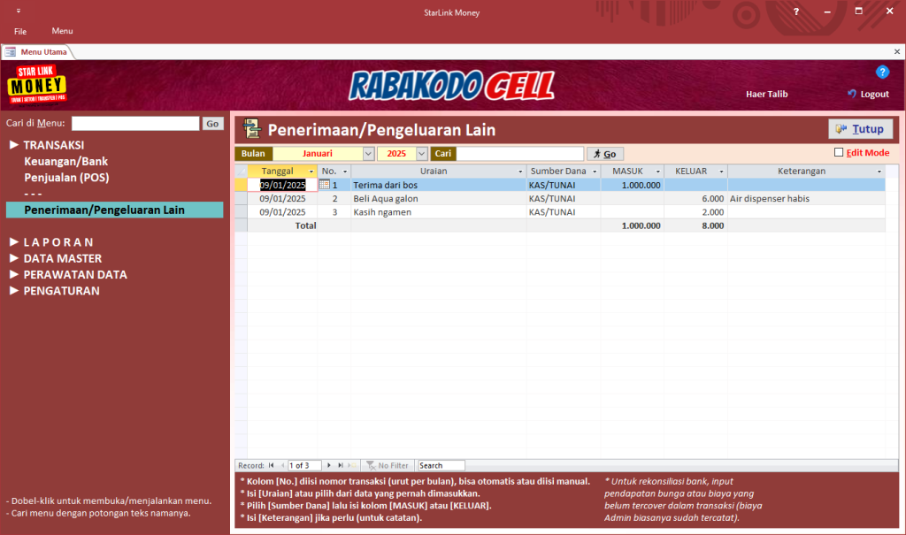Image resolution: width=906 pixels, height=535 pixels.
Task: Click the 'Air dispenser habis' note cell
Action: coord(806,198)
